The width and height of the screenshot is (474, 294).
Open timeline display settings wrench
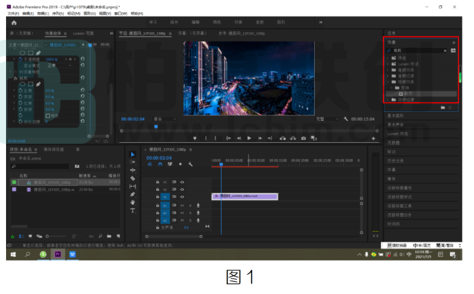190,164
